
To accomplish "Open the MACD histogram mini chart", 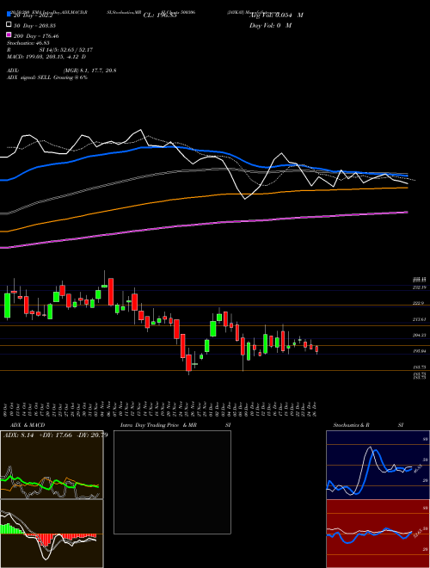I will pyautogui.click(x=52, y=534).
